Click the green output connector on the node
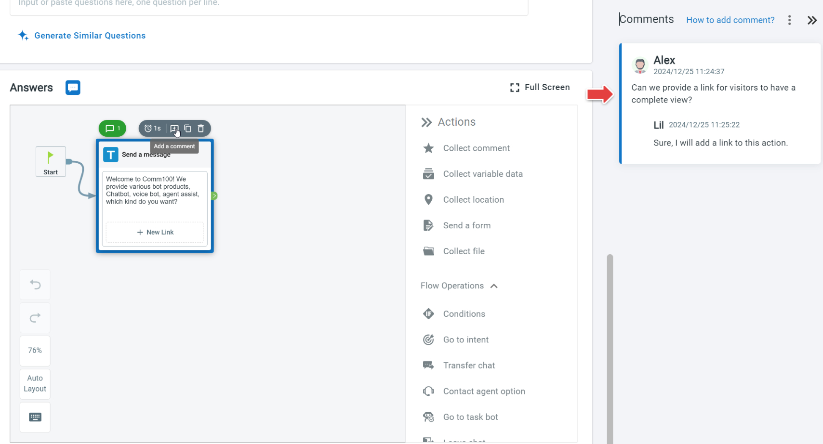Viewport: 823px width, 444px height. pyautogui.click(x=214, y=196)
